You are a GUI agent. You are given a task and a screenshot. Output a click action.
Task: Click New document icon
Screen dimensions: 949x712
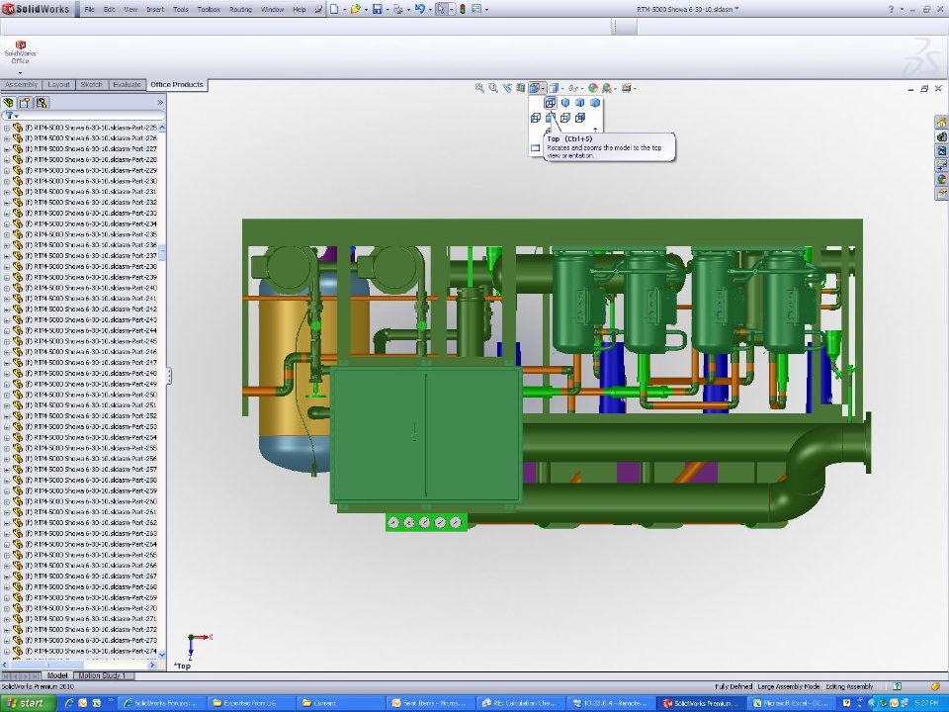[334, 9]
